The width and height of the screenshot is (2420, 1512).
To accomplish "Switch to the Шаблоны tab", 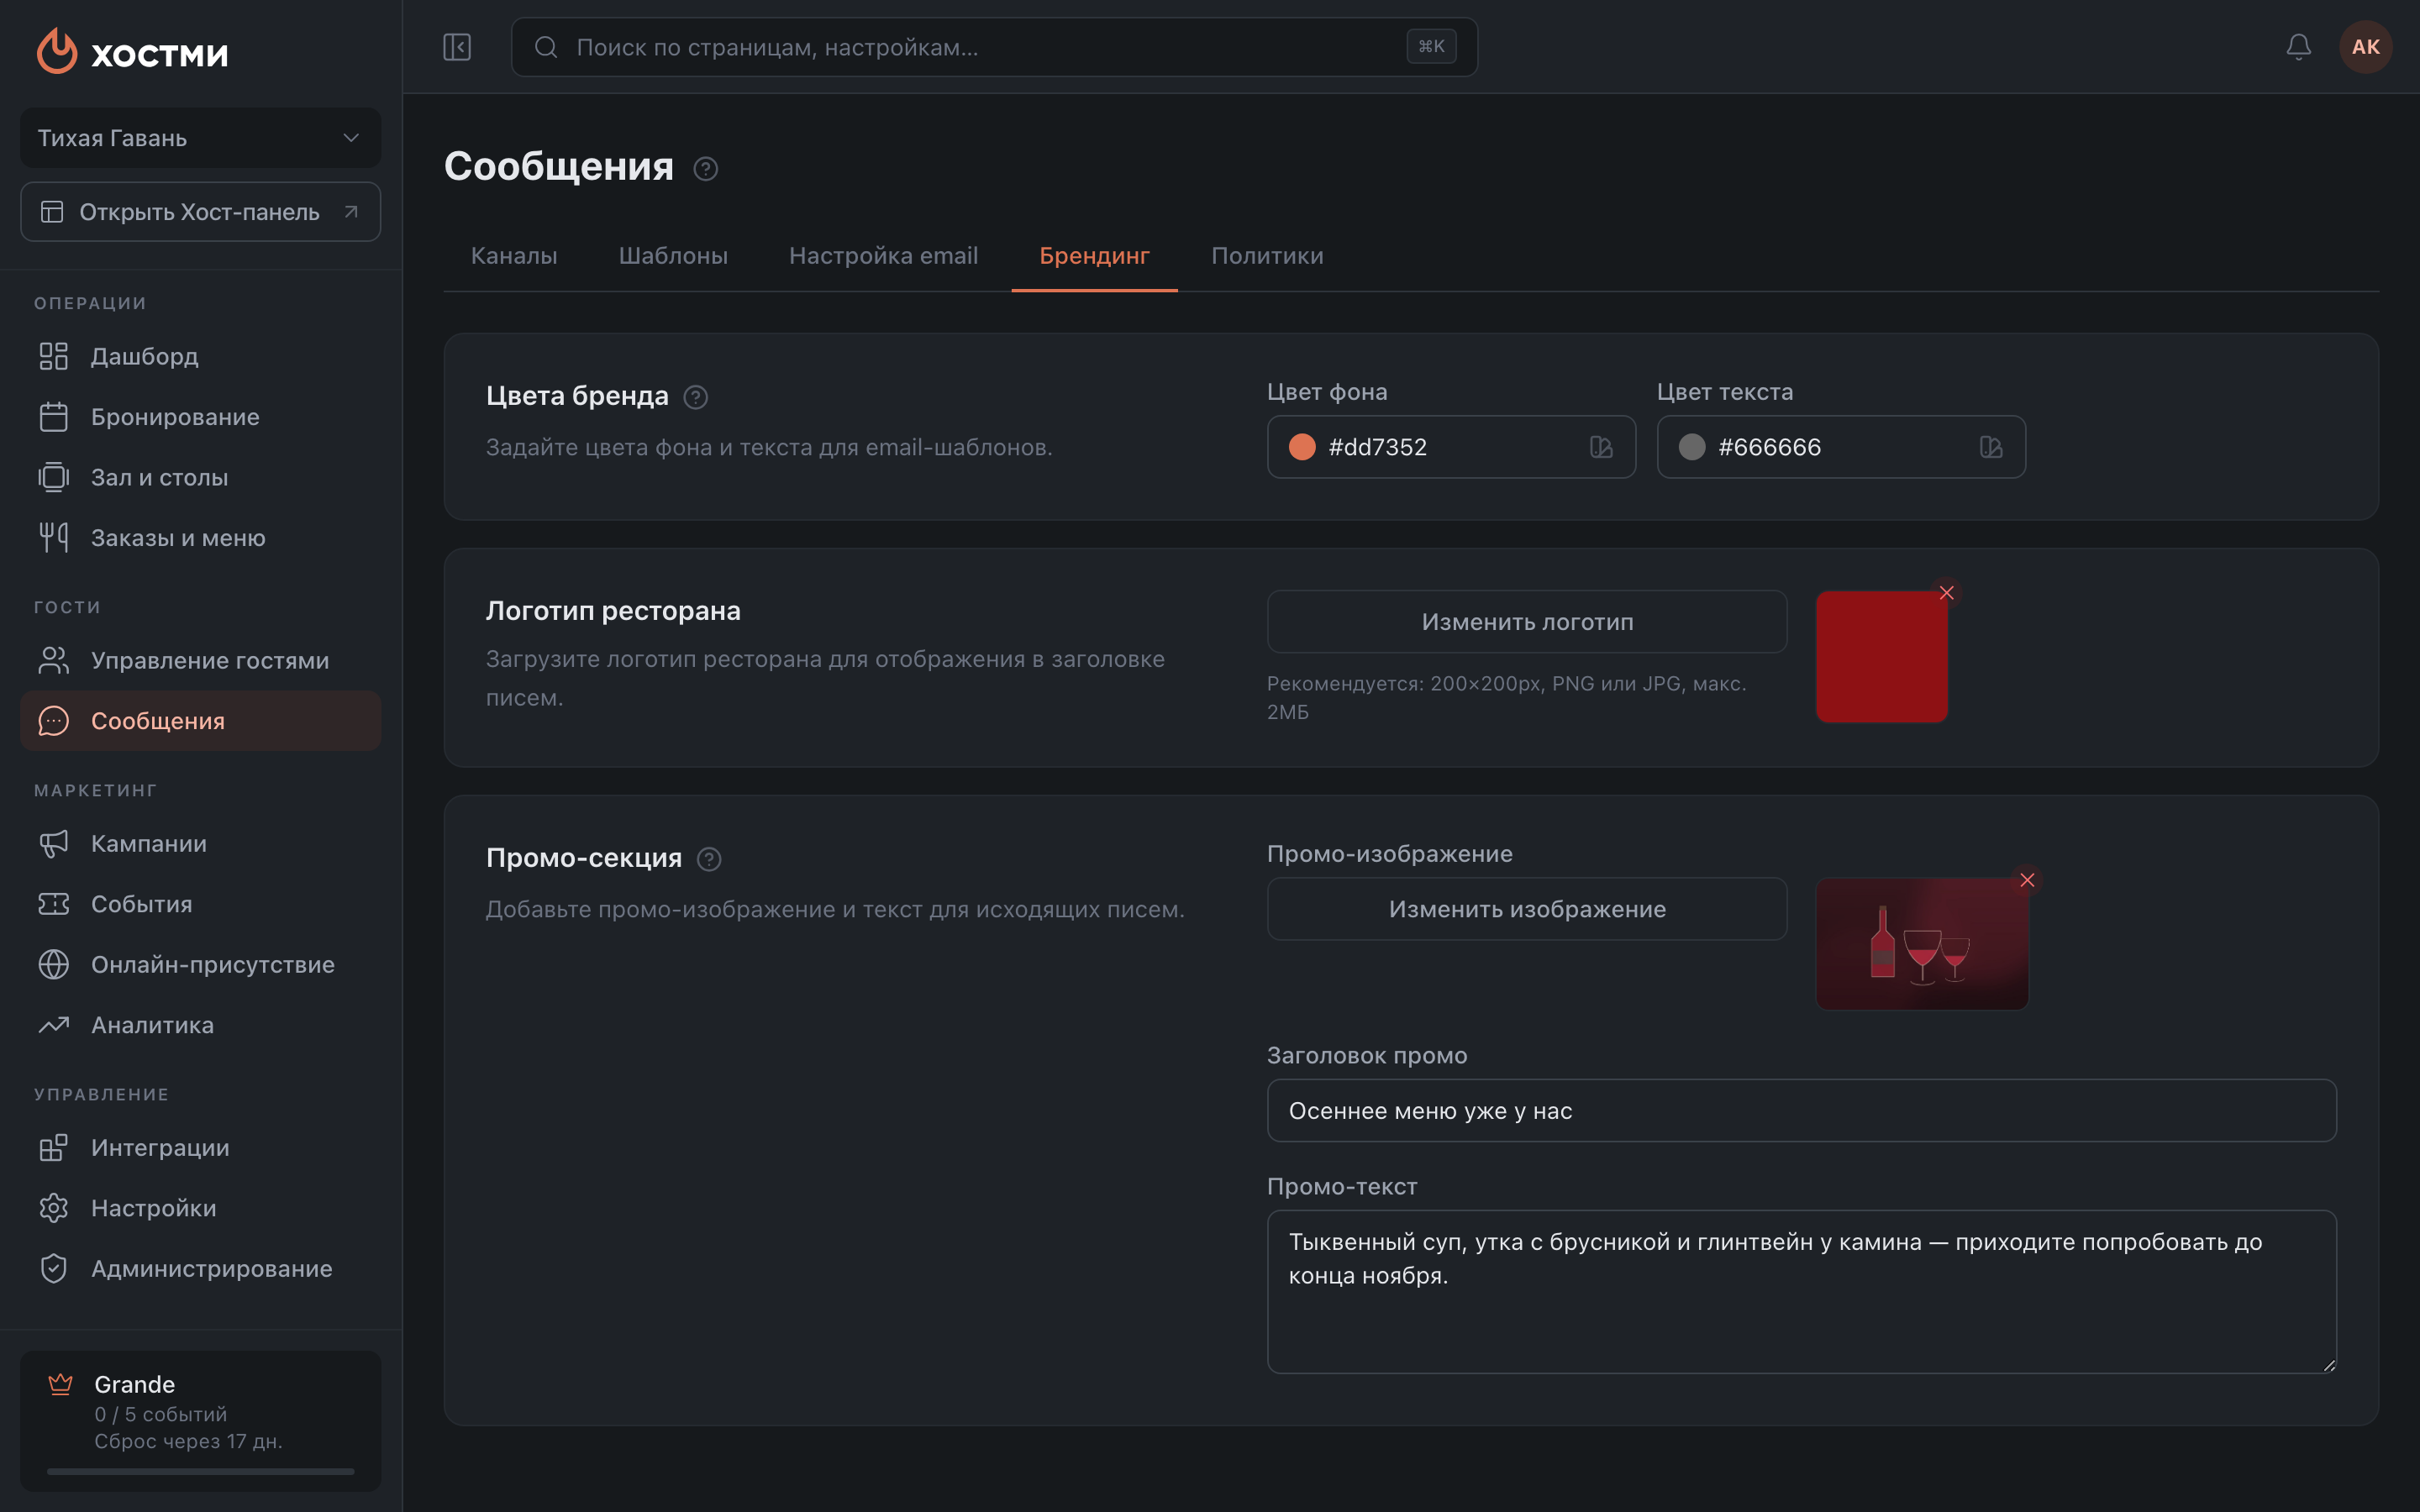I will click(x=673, y=256).
